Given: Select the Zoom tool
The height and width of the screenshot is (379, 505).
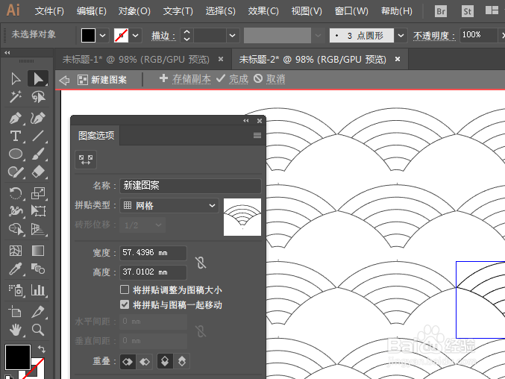Looking at the screenshot, I should pos(38,330).
